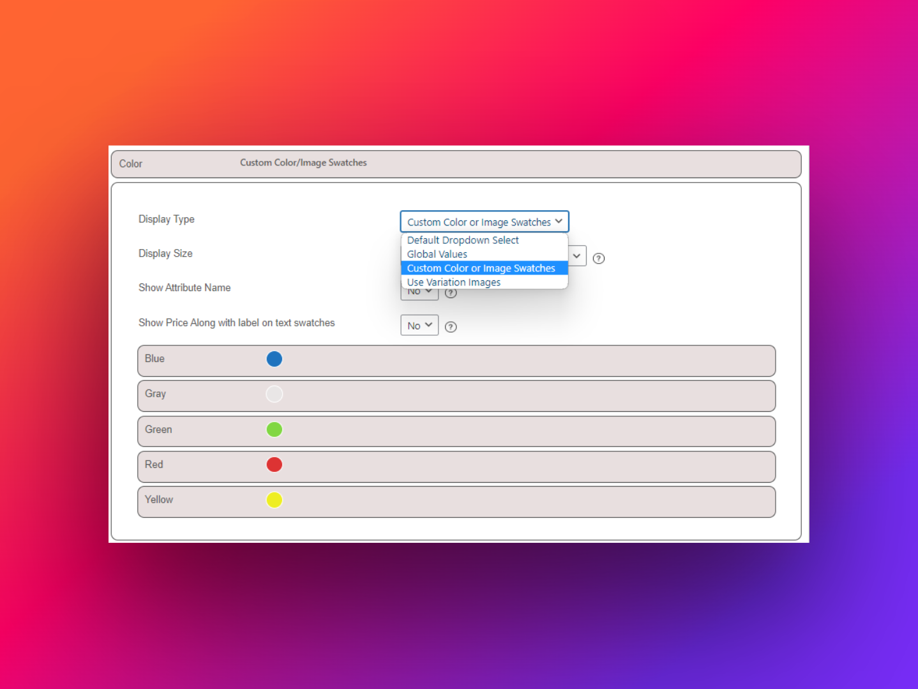
Task: Open Show Price Along with label dropdown
Action: click(419, 326)
